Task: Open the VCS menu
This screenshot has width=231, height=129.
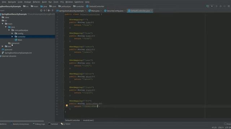Action: 62,2
